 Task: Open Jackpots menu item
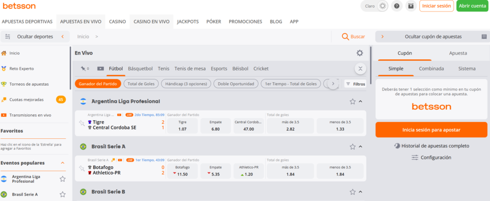coord(188,22)
